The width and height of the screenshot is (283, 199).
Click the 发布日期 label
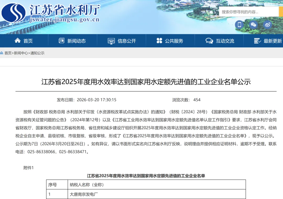(x=66, y=100)
